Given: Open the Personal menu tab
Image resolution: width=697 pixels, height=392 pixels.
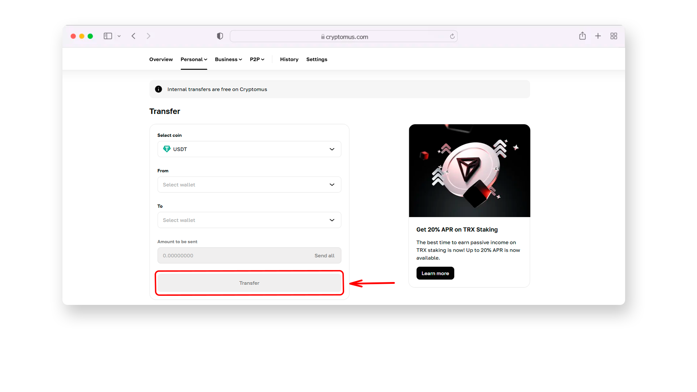Looking at the screenshot, I should tap(193, 60).
